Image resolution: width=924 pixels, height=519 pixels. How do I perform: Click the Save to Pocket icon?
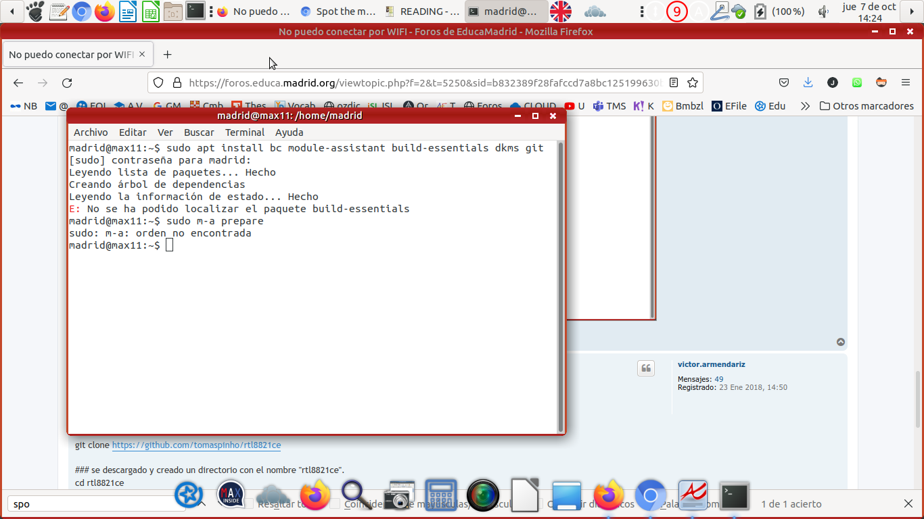(784, 82)
